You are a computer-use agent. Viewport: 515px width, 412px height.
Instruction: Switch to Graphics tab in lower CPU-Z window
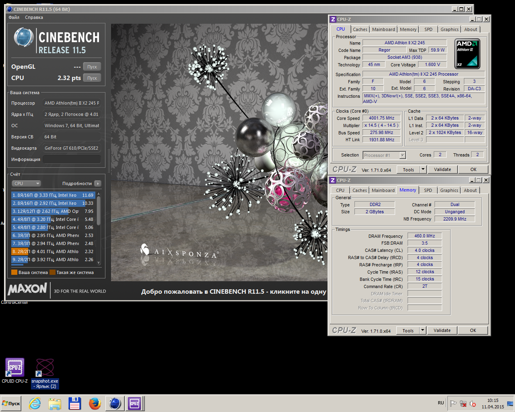point(449,190)
